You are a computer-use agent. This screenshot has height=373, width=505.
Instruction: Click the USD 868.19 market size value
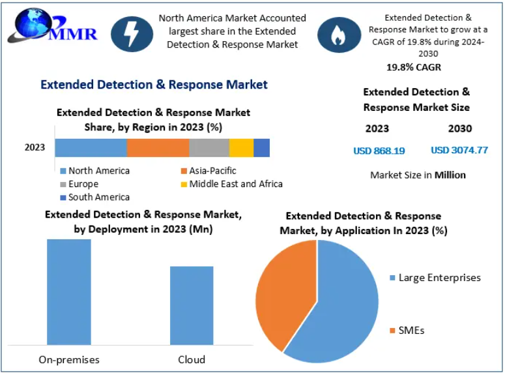click(x=379, y=151)
